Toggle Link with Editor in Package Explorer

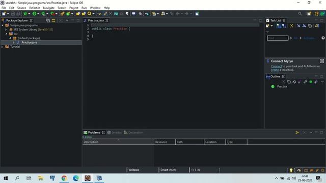click(x=53, y=20)
